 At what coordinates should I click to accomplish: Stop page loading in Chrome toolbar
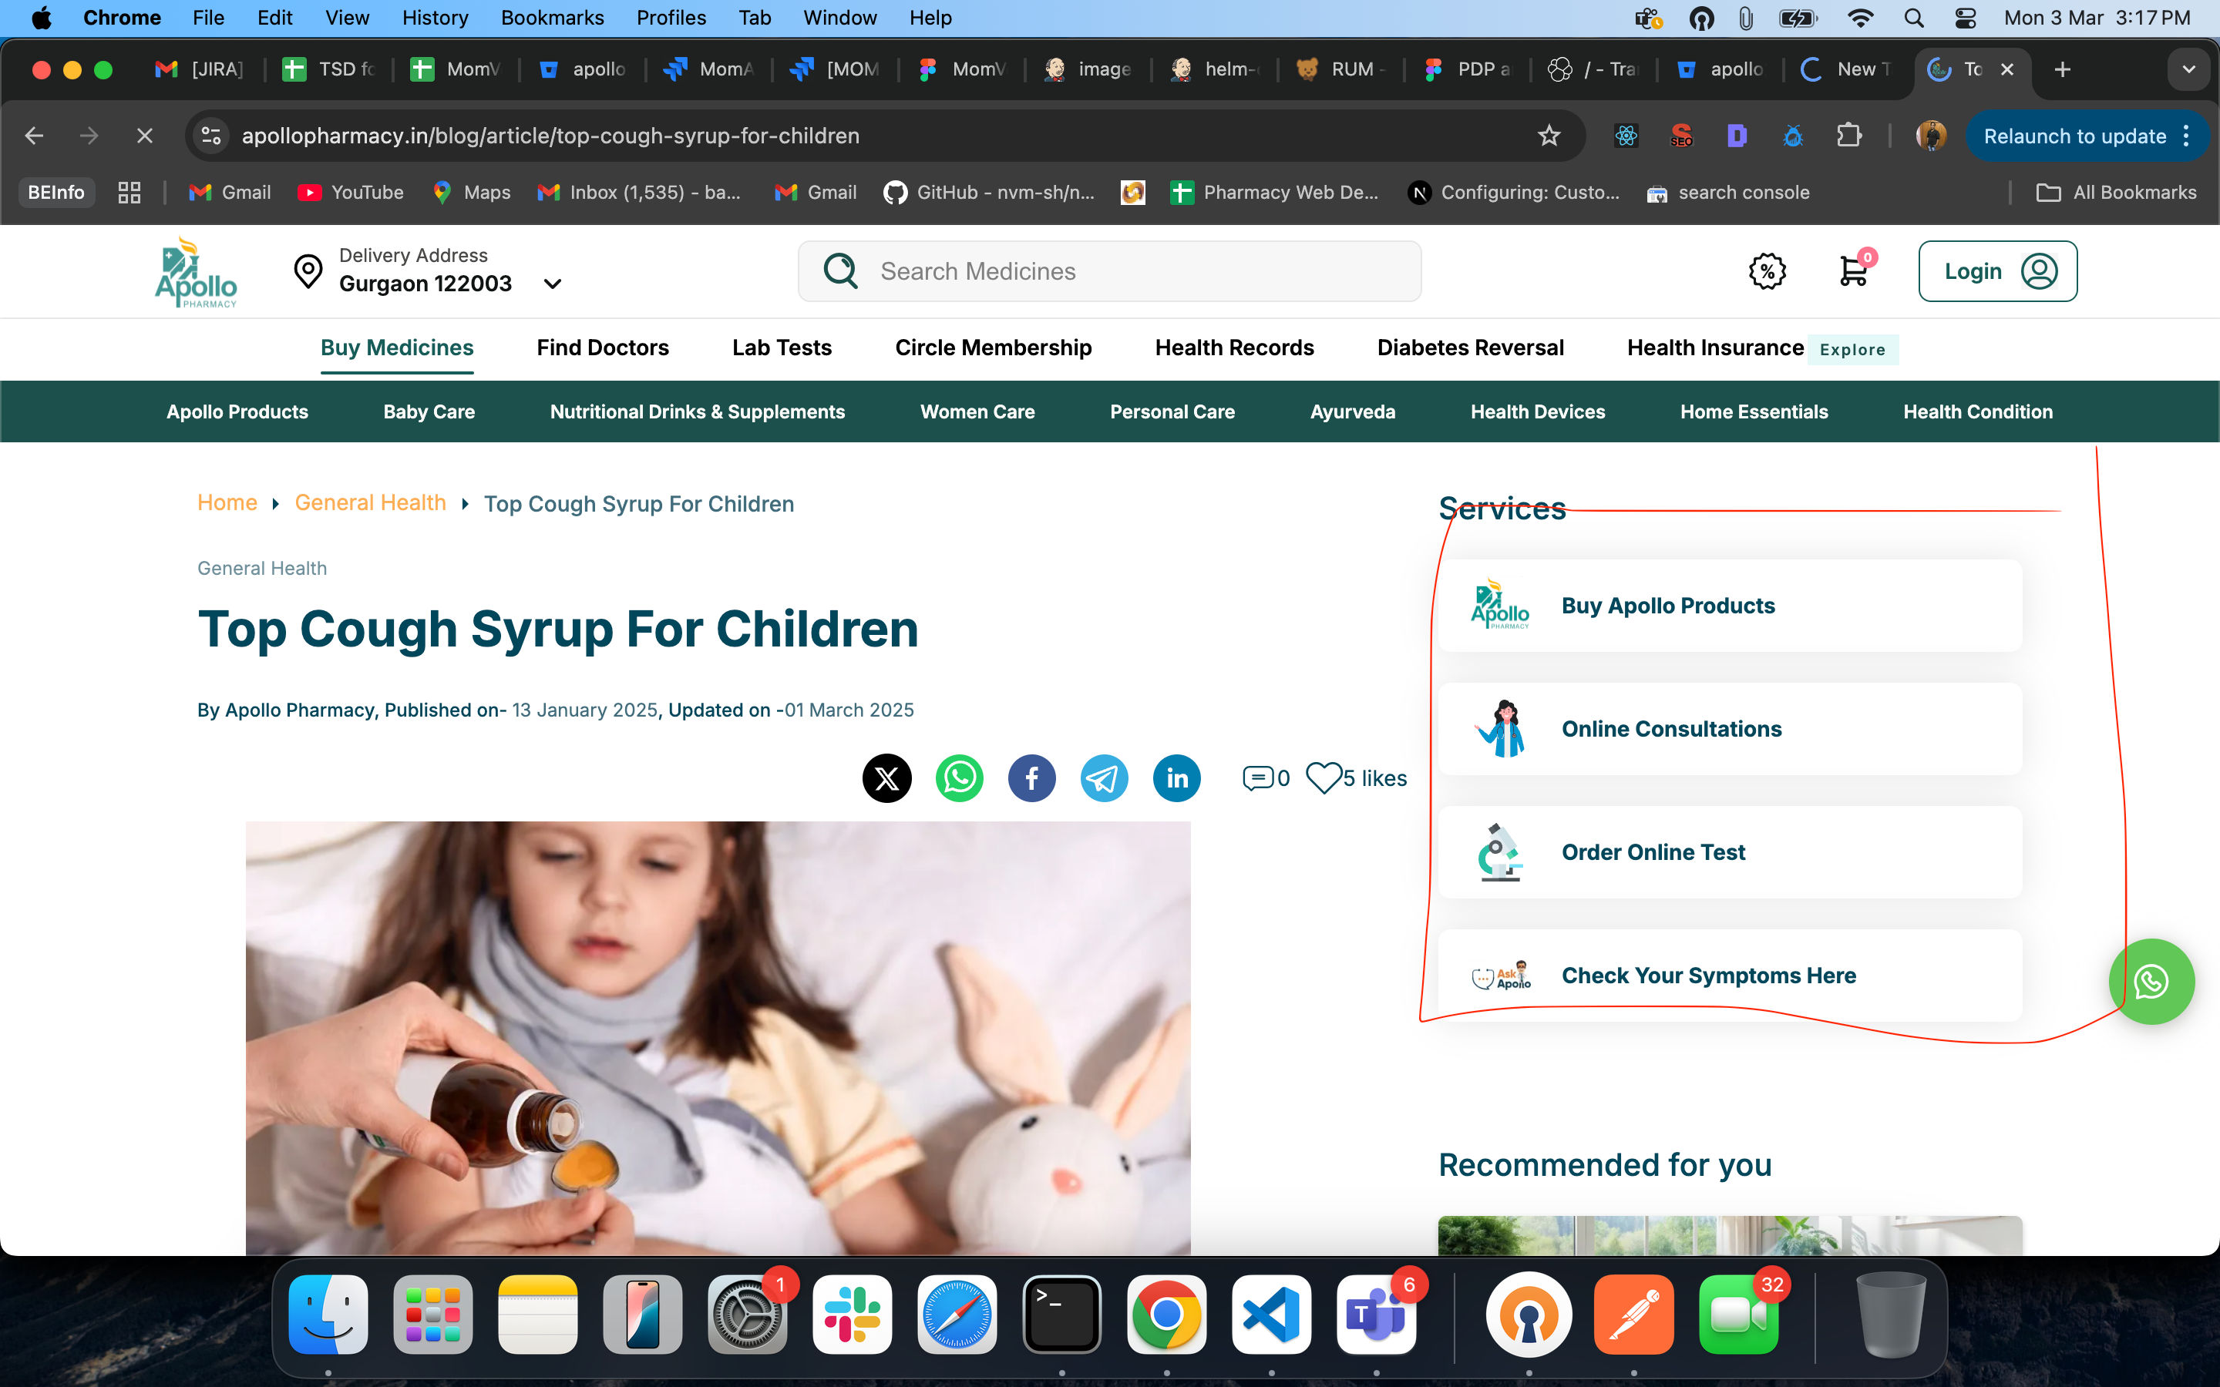(x=144, y=136)
